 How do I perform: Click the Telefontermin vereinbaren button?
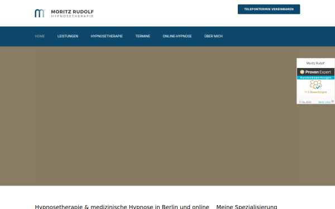click(x=269, y=9)
